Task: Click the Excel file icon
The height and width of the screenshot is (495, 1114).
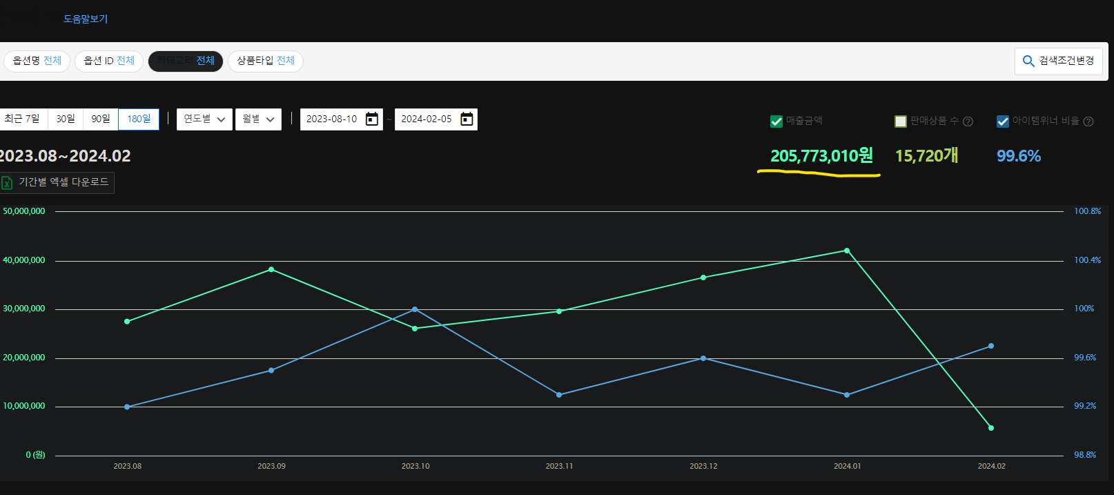Action: point(7,183)
